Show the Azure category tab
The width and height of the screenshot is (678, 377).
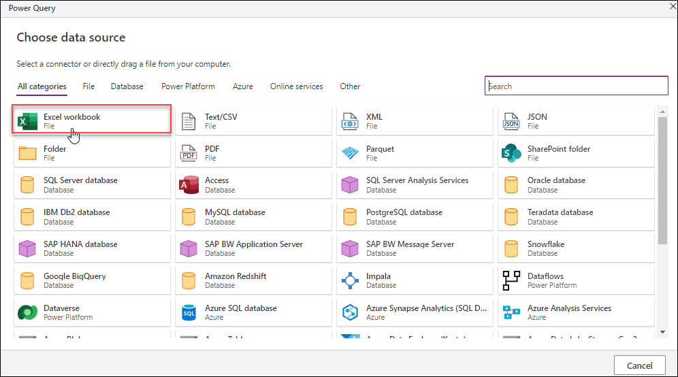click(x=242, y=86)
